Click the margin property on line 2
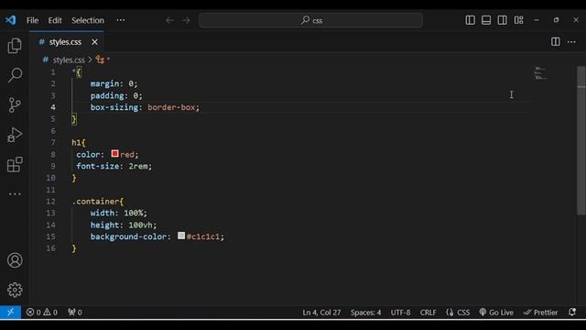 tap(104, 83)
